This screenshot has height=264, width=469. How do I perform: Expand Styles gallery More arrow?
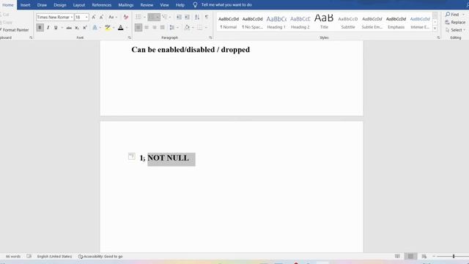coord(435,29)
